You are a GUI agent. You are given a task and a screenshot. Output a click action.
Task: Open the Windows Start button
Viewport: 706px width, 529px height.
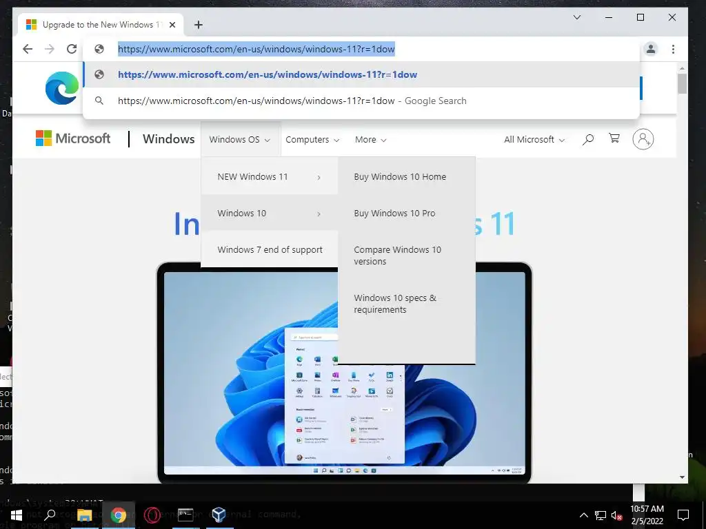(x=17, y=515)
